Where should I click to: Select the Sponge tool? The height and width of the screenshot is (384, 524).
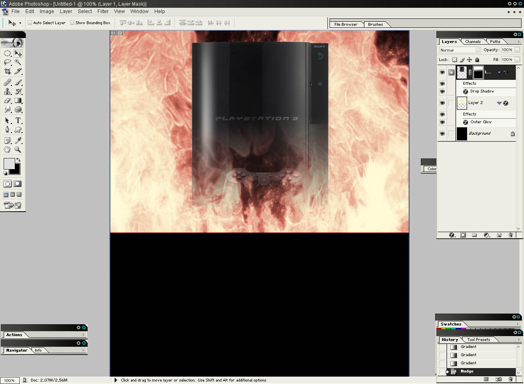click(x=18, y=109)
